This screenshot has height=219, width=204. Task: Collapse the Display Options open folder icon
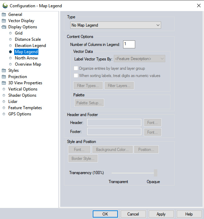(4, 27)
